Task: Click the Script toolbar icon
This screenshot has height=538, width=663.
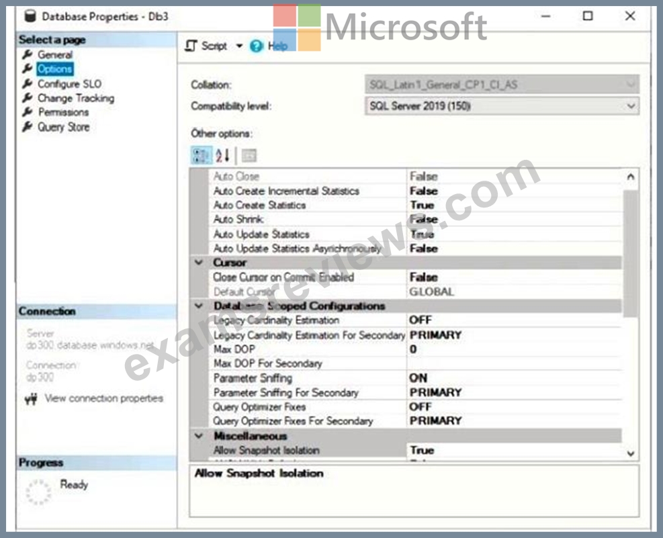Action: click(x=191, y=46)
